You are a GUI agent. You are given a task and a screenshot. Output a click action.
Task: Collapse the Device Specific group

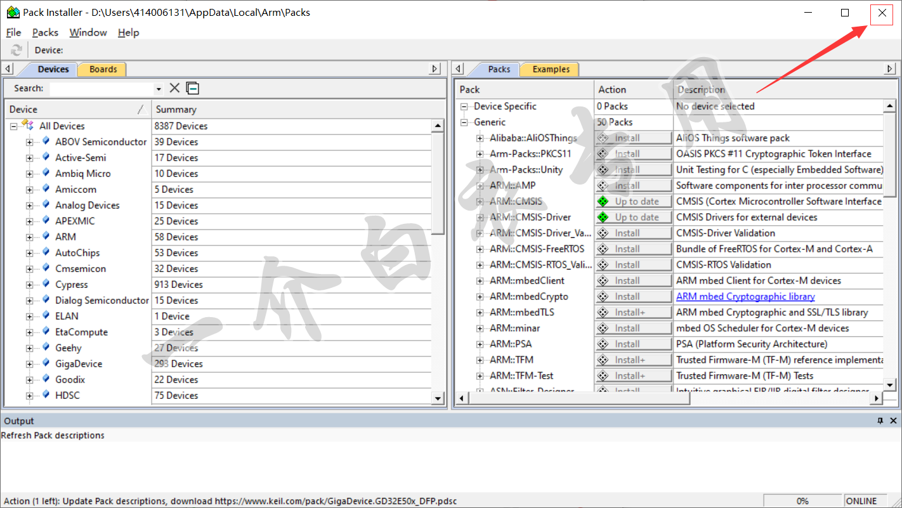(464, 107)
